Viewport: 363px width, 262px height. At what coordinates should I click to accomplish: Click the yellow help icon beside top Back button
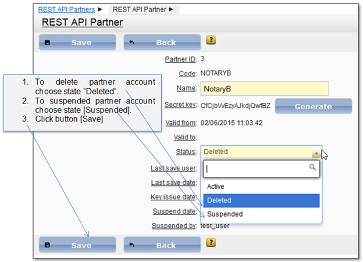211,40
